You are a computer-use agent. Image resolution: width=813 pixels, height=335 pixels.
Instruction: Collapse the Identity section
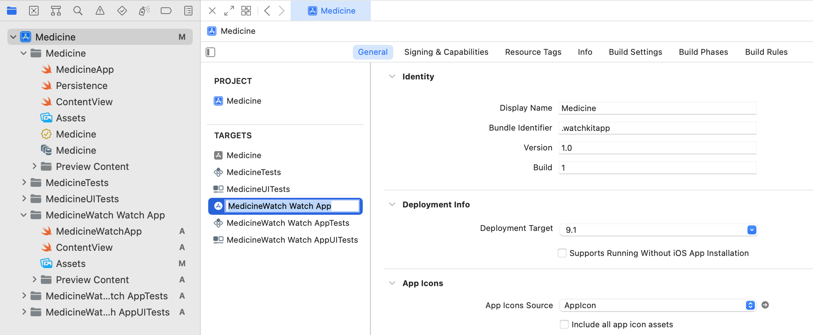[392, 76]
